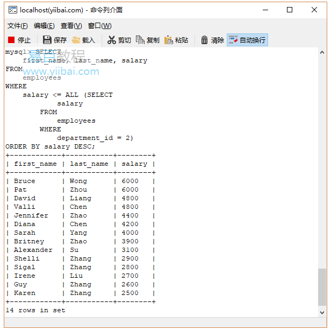
Task: Paste using the 粘贴 clipboard icon
Action: 169,40
